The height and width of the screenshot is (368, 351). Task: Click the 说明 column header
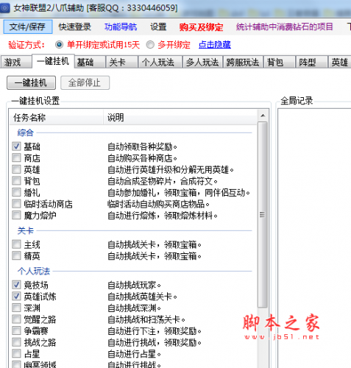[x=180, y=118]
